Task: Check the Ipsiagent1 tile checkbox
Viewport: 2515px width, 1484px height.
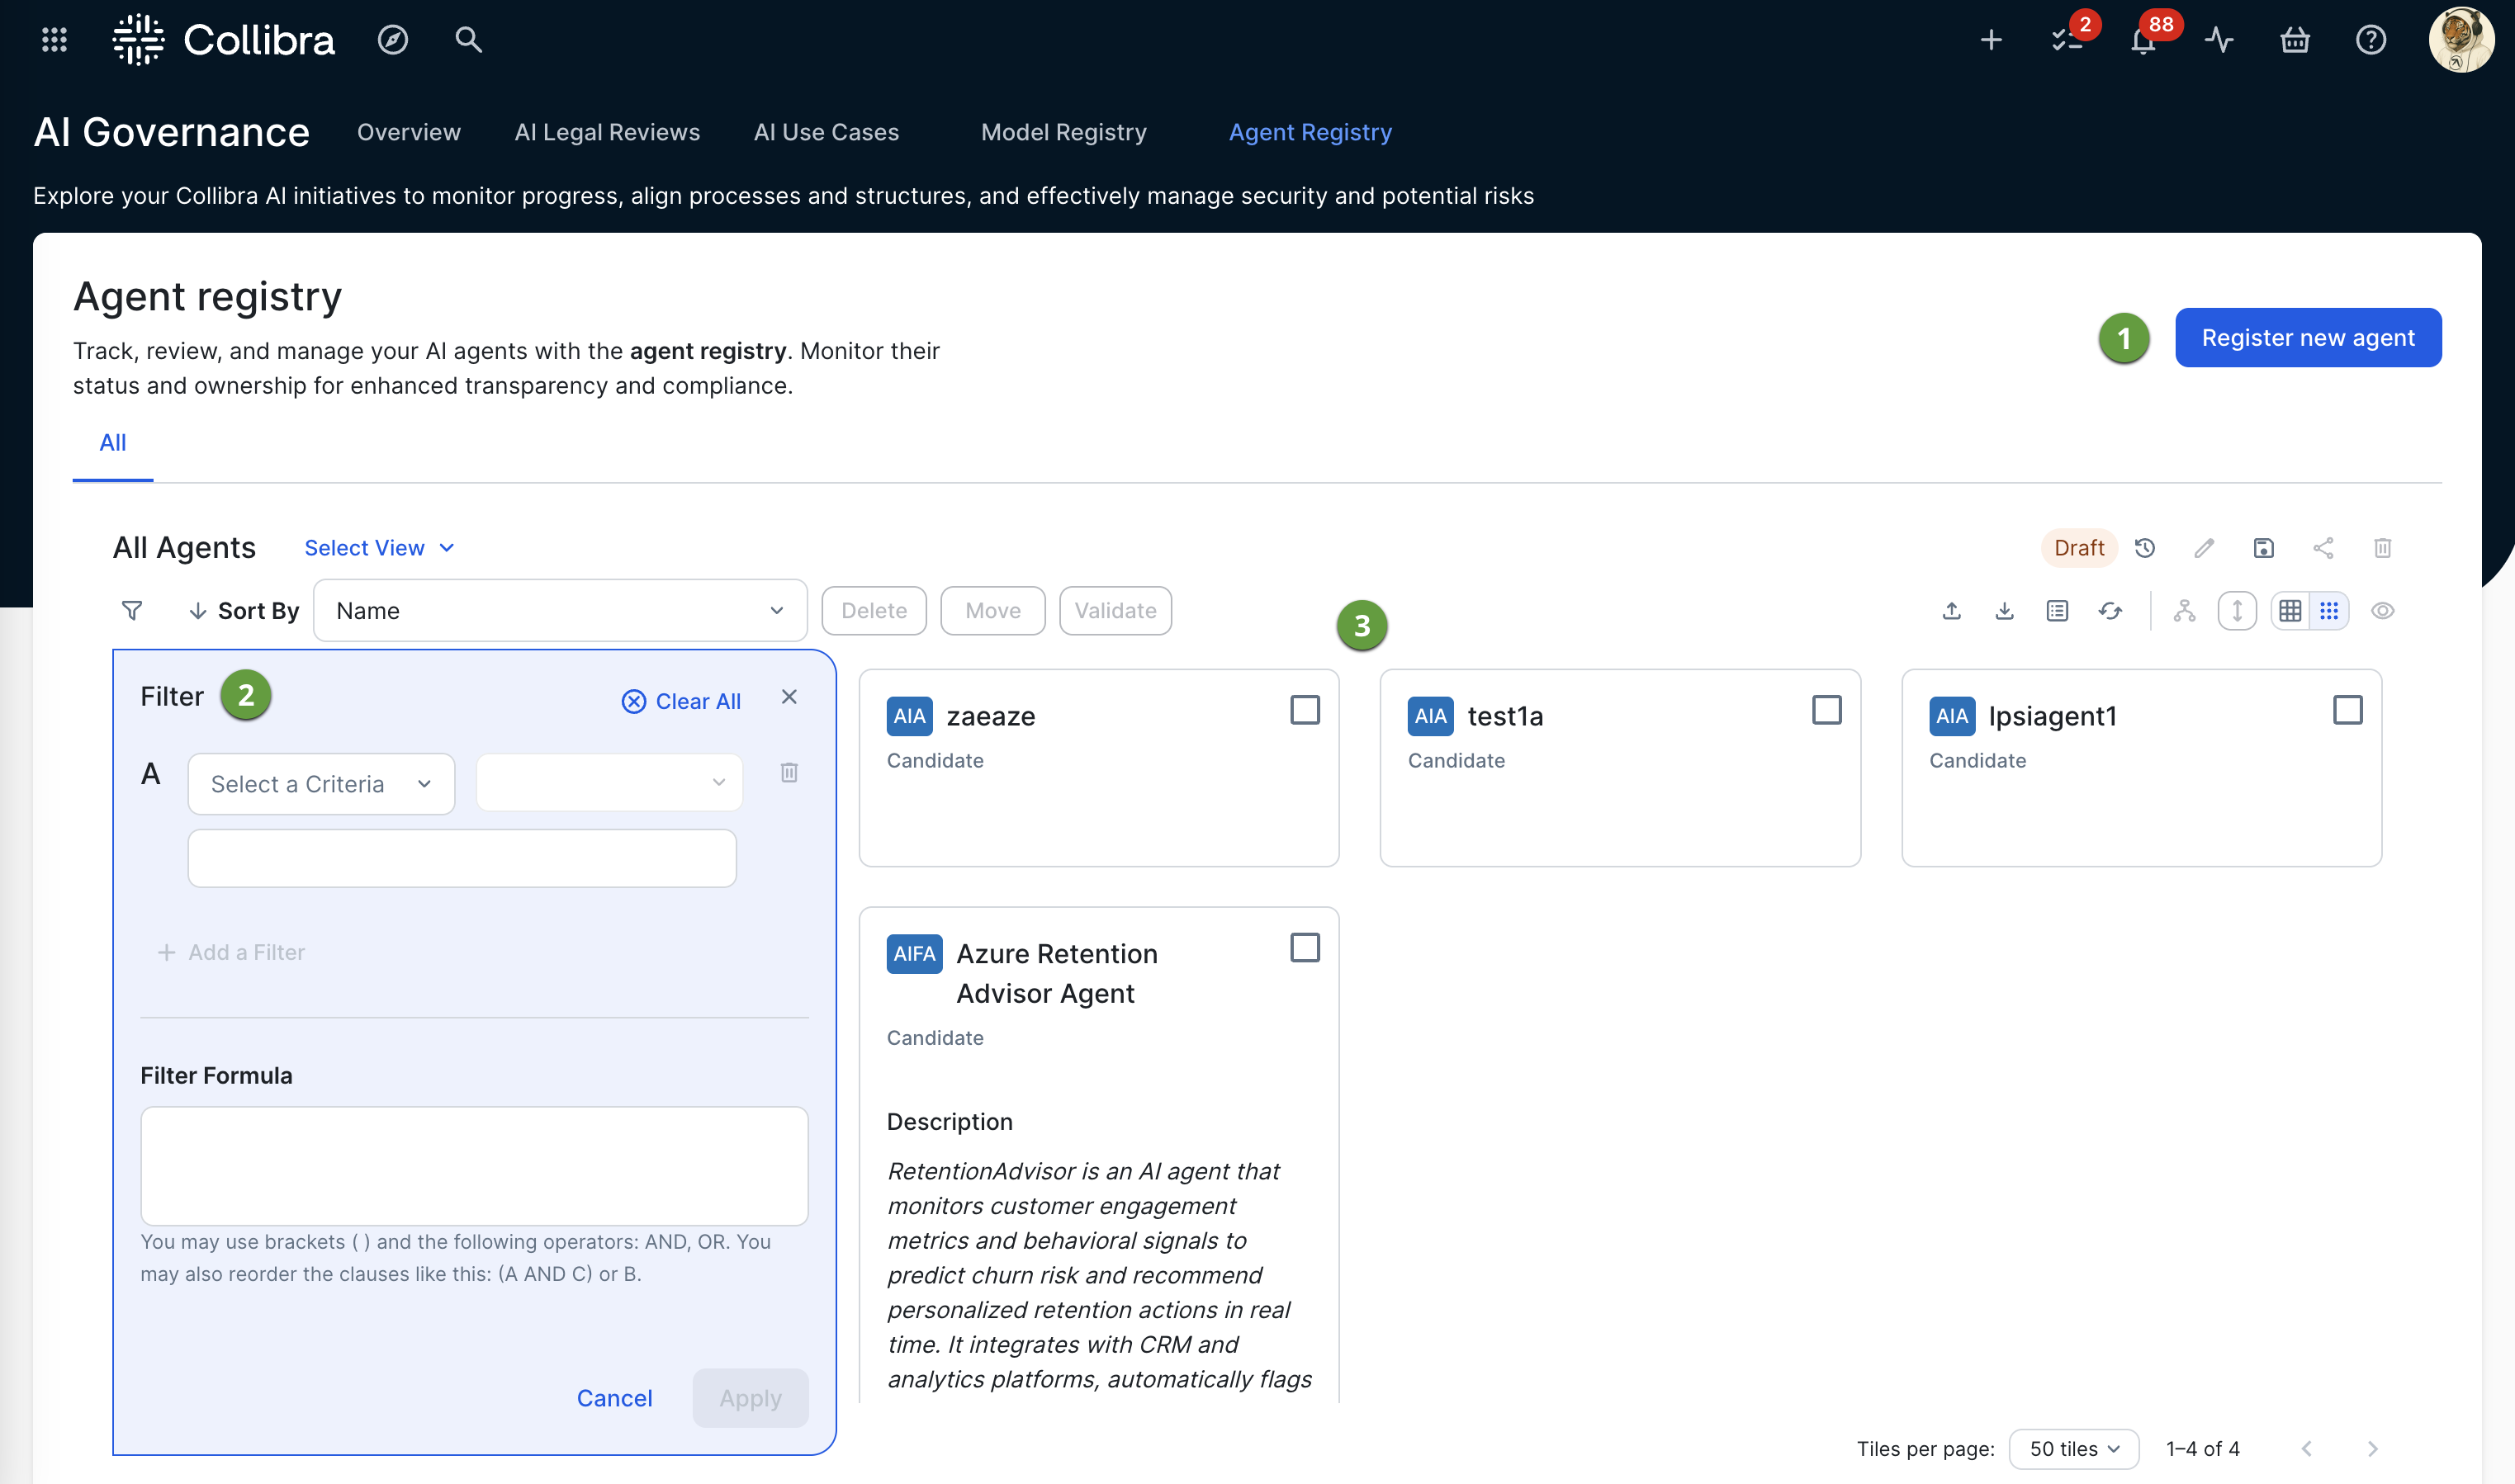Action: [2348, 710]
